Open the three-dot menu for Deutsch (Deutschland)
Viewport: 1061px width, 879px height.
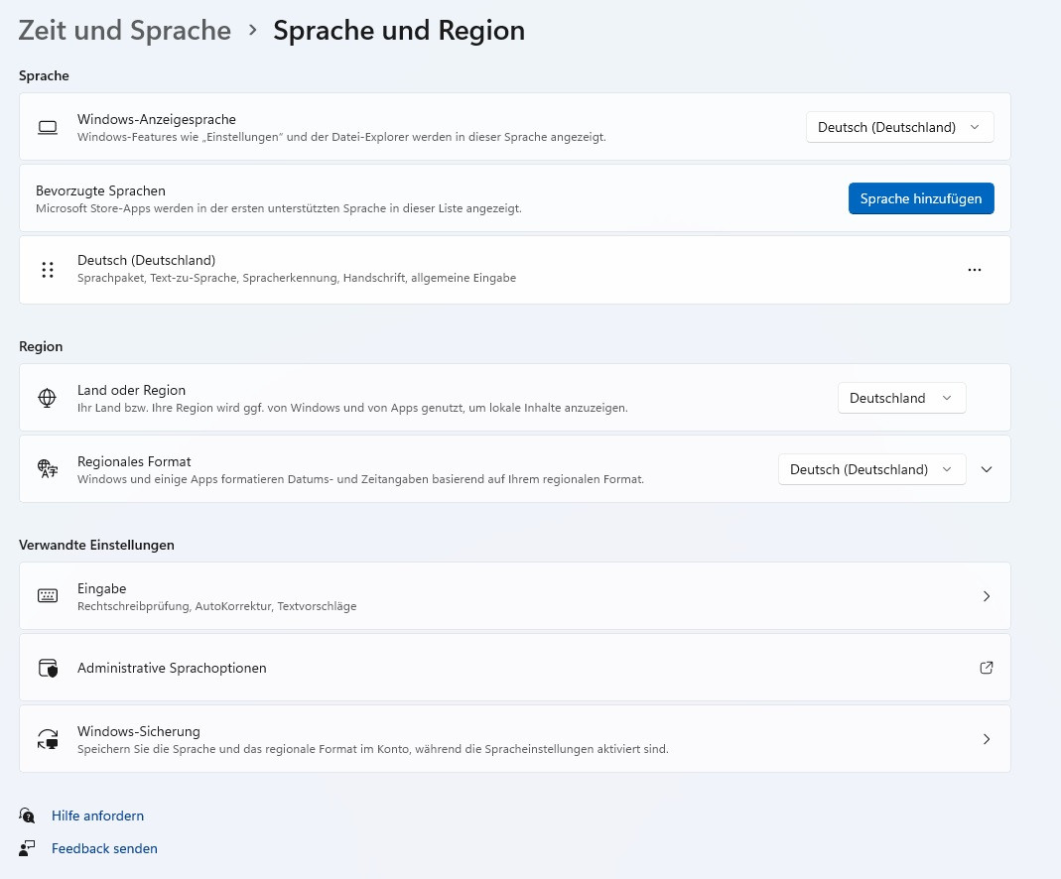pos(974,270)
